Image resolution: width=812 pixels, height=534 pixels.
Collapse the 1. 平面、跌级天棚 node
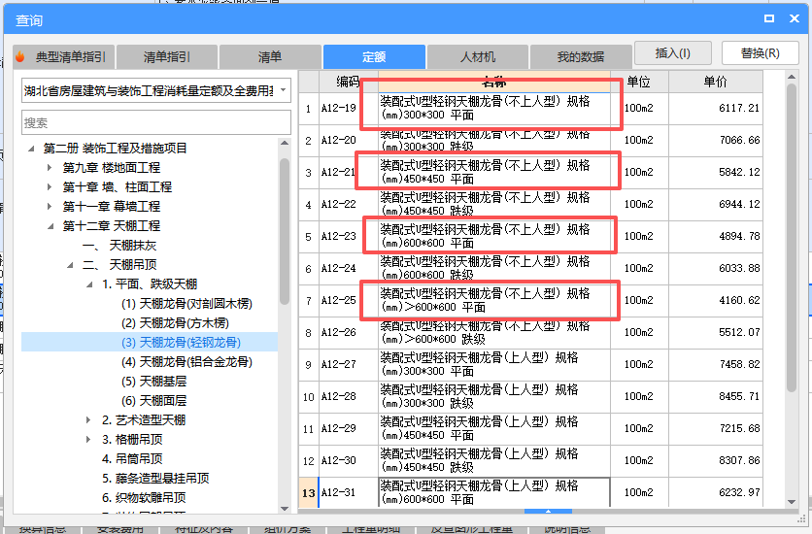(89, 284)
